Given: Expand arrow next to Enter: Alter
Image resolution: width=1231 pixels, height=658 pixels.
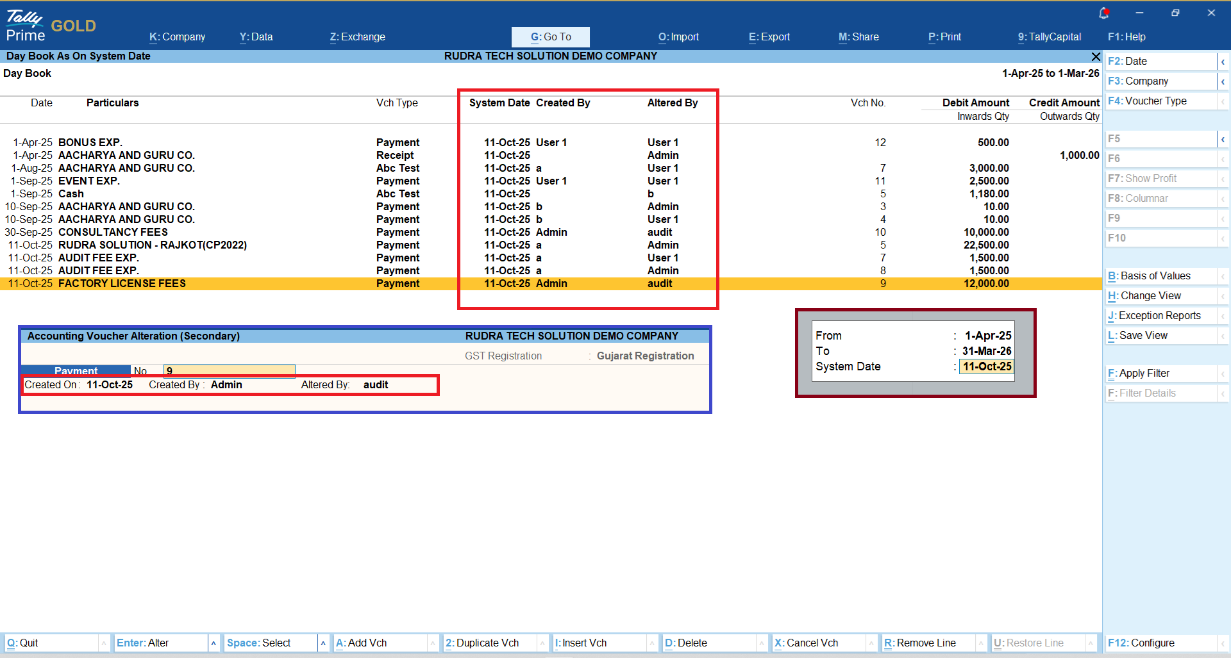Looking at the screenshot, I should 214,643.
